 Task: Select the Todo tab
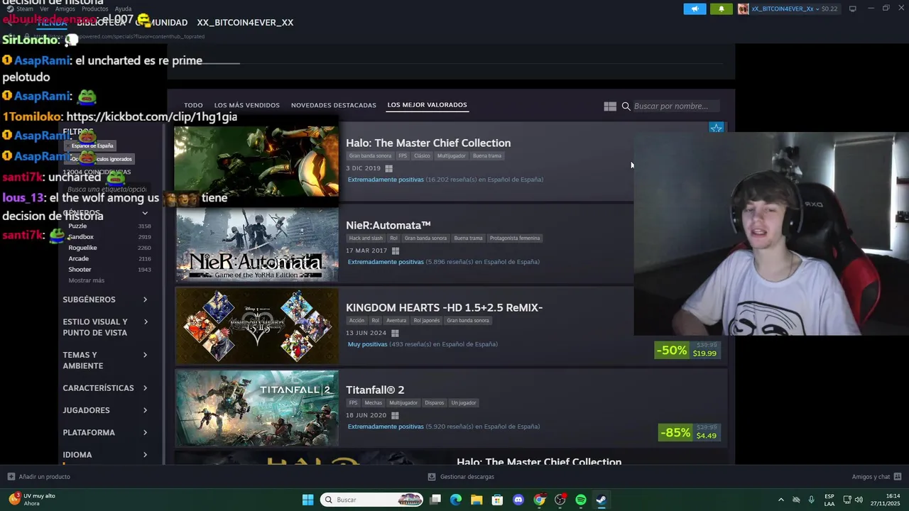(193, 105)
